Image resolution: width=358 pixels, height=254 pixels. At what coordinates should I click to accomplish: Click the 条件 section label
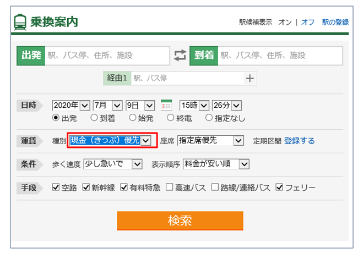point(29,164)
